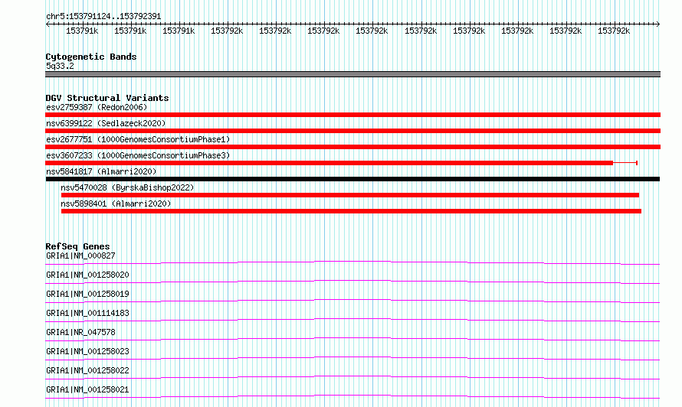Click the 5q33.2 band label
Image resolution: width=682 pixels, height=407 pixels.
tap(60, 66)
